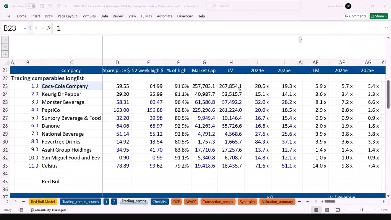This screenshot has width=391, height=220.
Task: Open Customize Quick Access Toolbar dropdown
Action: coord(66,6)
